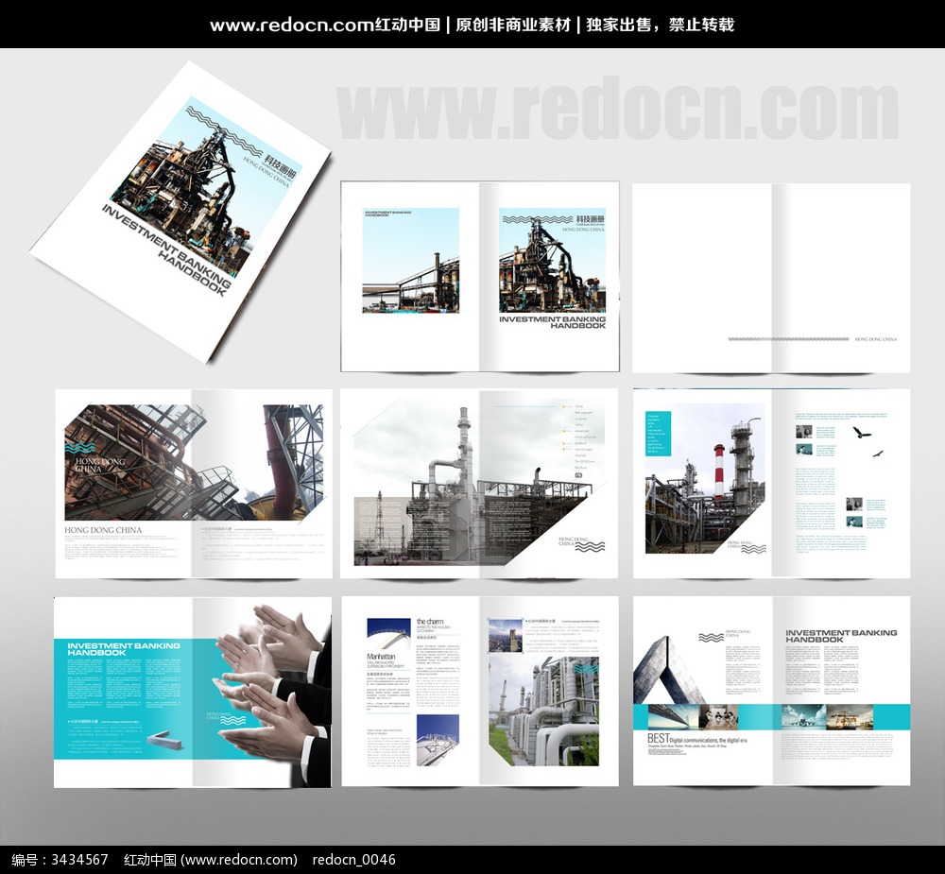Screen dimensions: 945x874
Task: Click '原创非商业素材' in the top banner
Action: [513, 25]
